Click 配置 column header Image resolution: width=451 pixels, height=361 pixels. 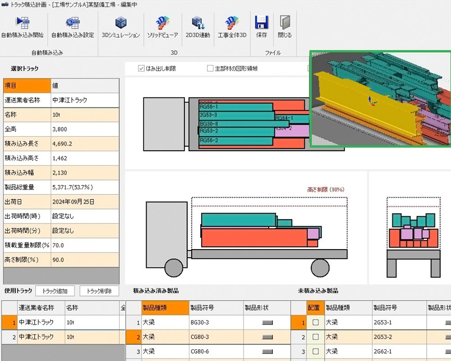[x=316, y=308]
